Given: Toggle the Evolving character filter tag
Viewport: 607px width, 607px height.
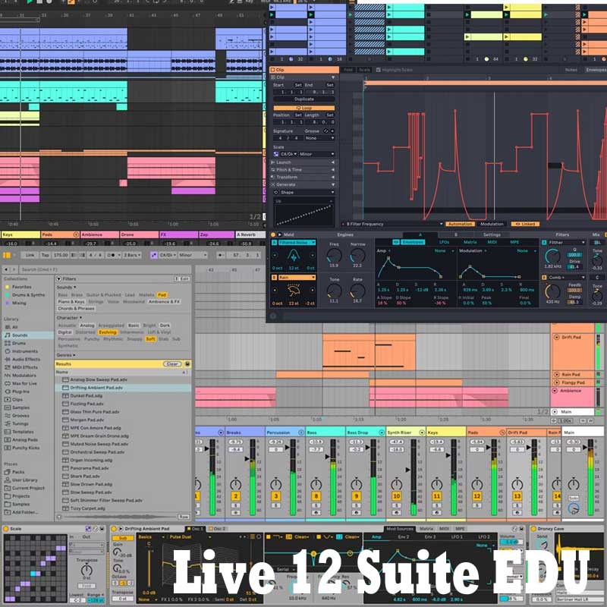Looking at the screenshot, I should 108,332.
